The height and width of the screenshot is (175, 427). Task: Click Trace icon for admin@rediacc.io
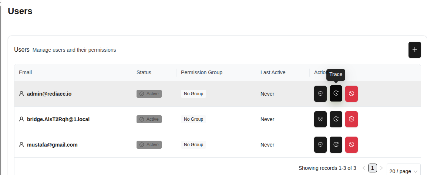pyautogui.click(x=336, y=94)
